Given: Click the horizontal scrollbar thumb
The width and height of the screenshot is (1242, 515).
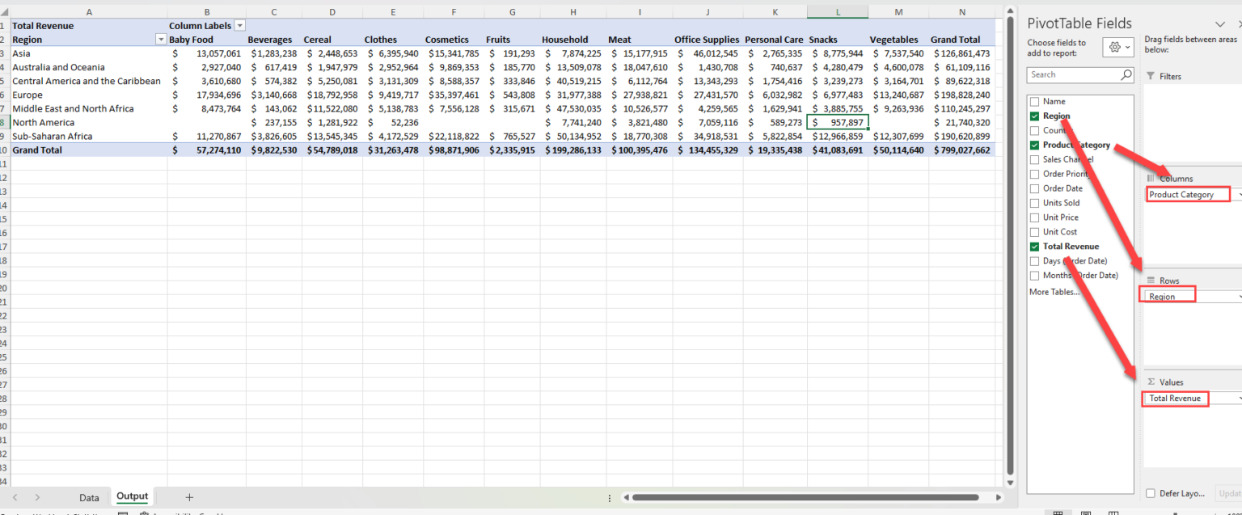Looking at the screenshot, I should 805,497.
